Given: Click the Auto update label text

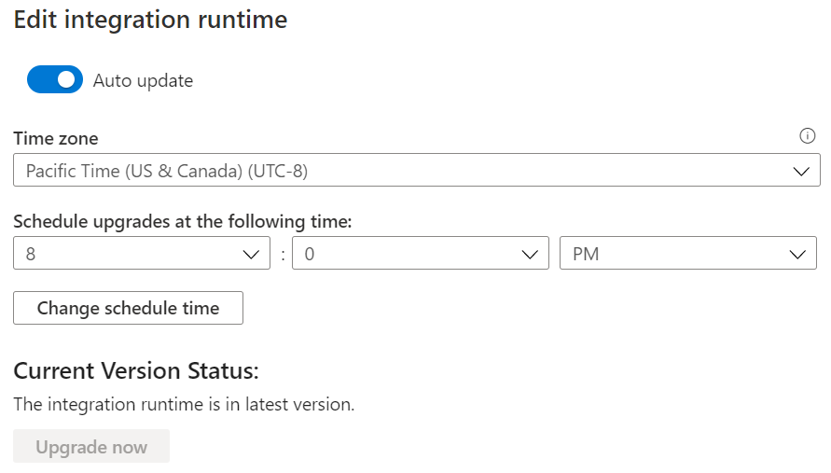Looking at the screenshot, I should coord(143,81).
